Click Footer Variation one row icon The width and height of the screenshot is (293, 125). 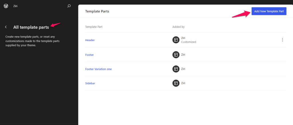pos(176,69)
